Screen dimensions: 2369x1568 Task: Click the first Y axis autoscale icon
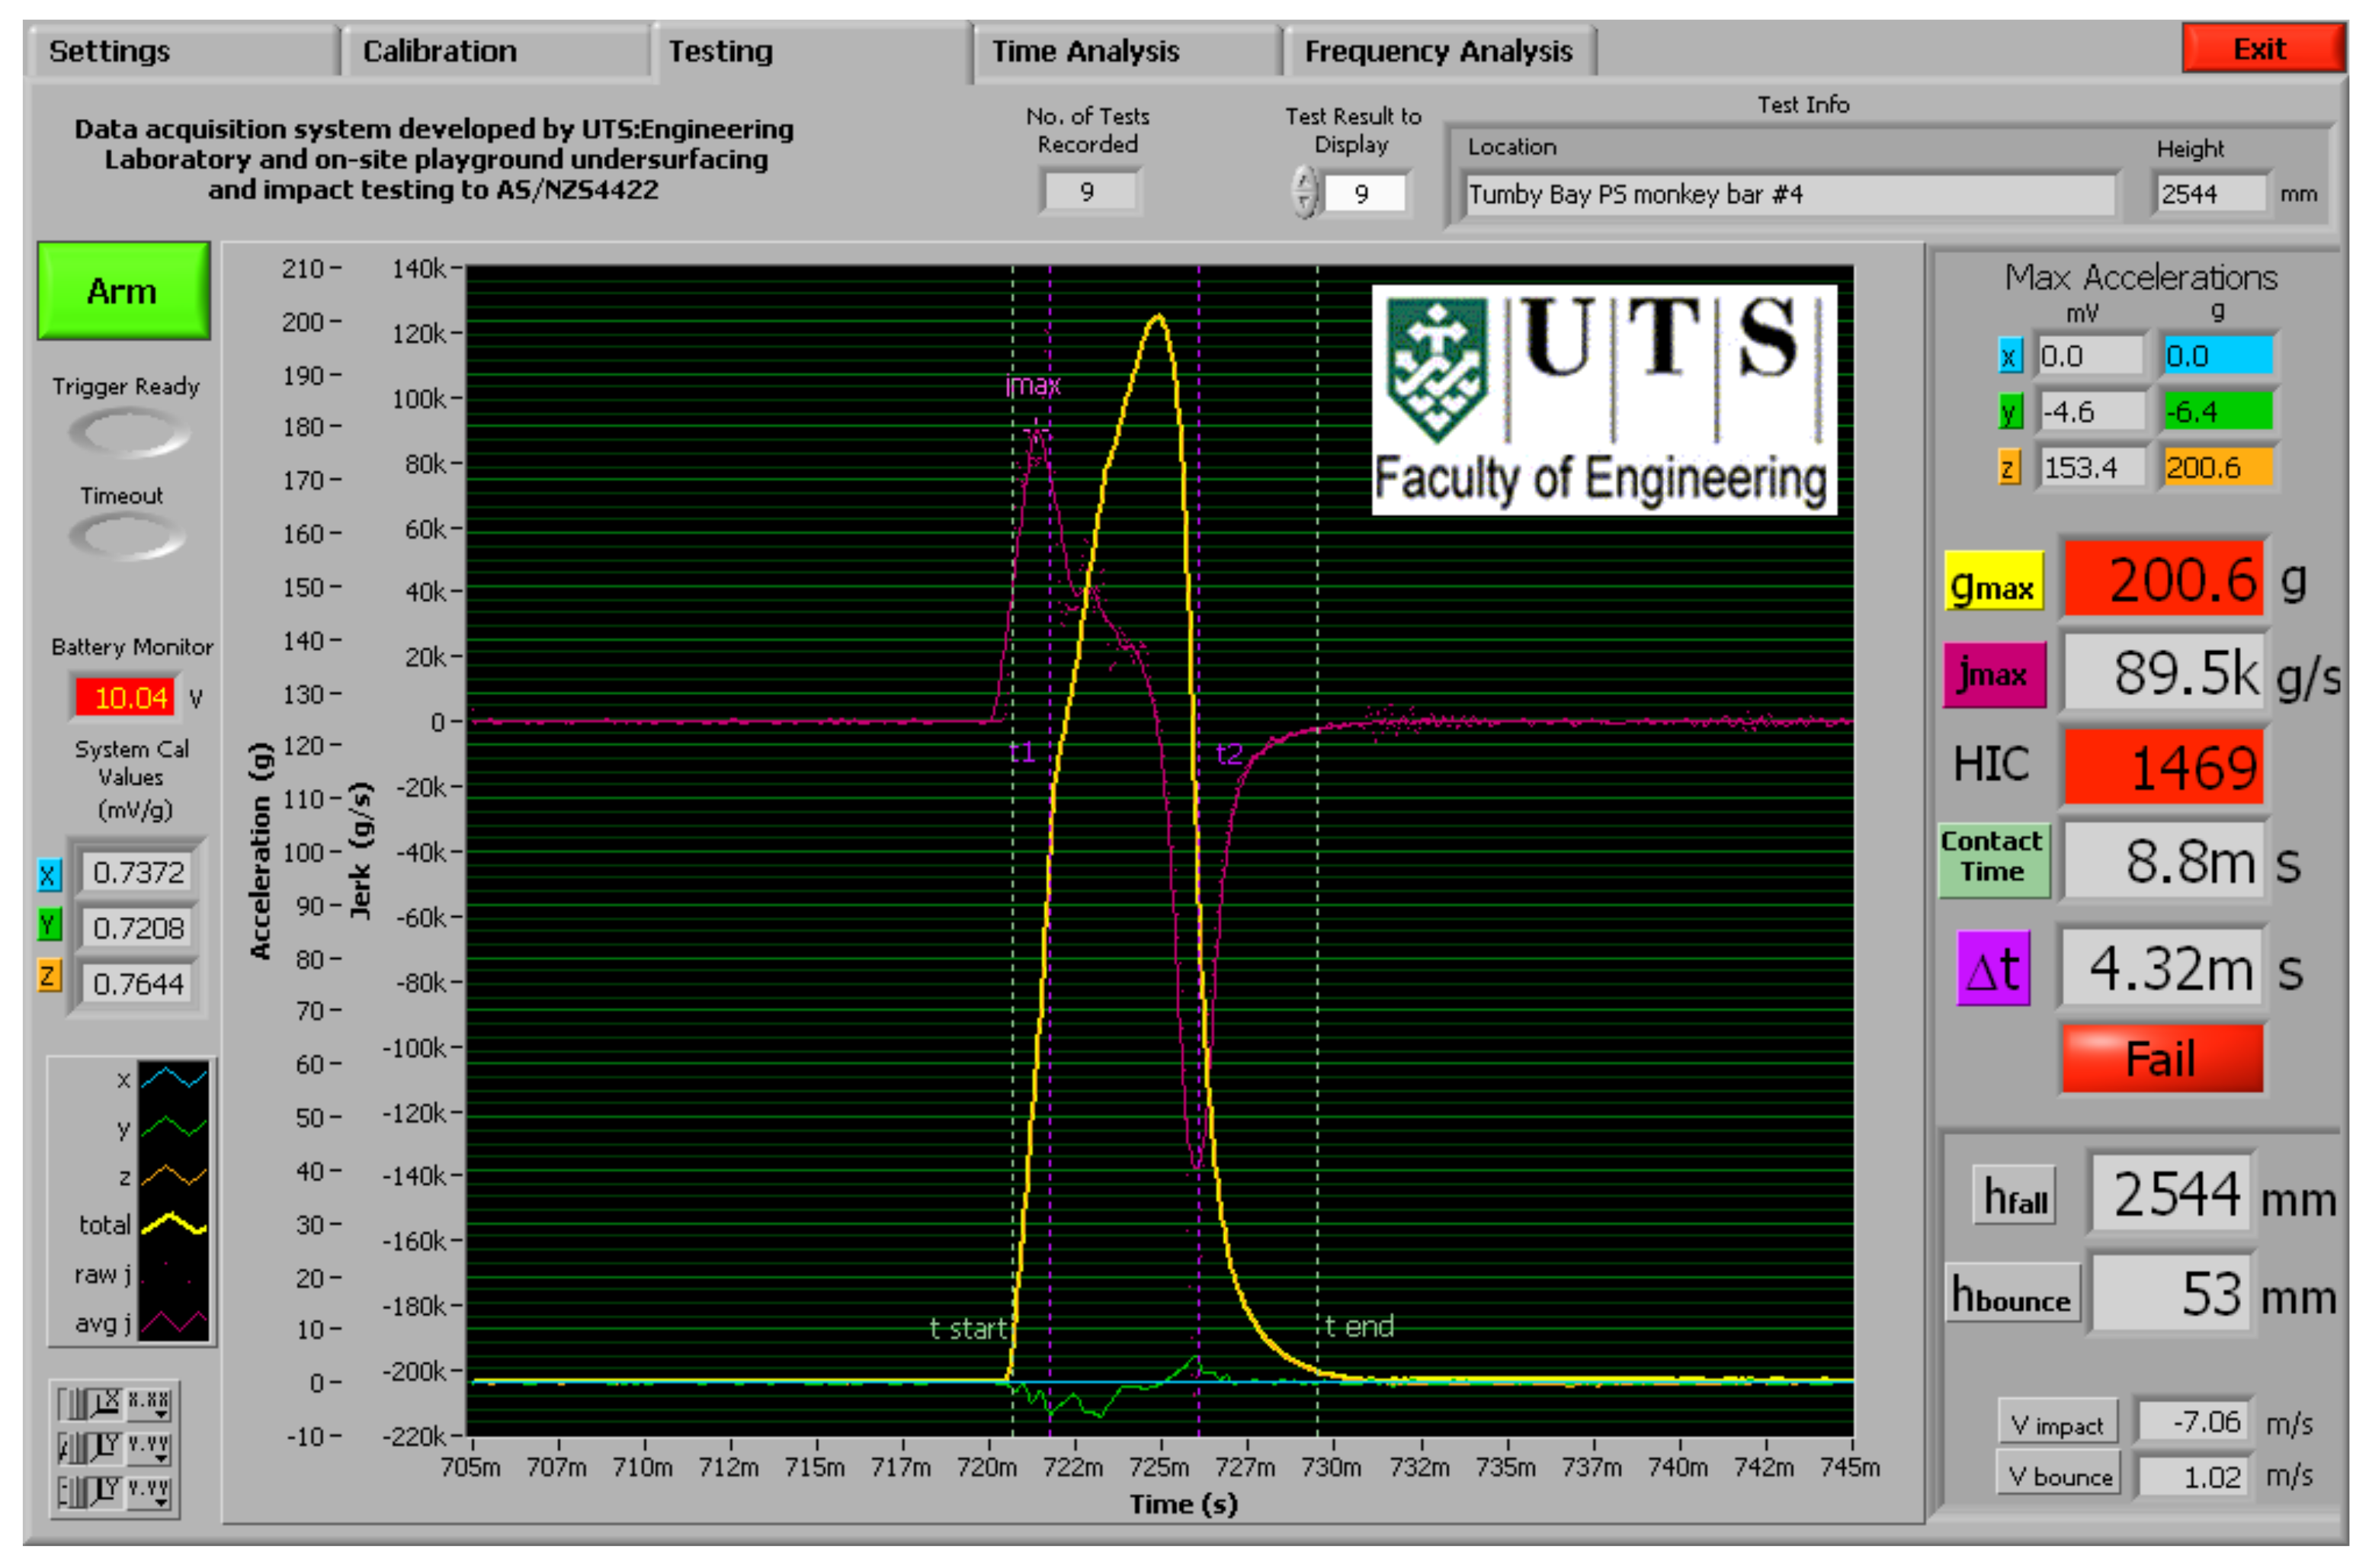(x=106, y=1449)
